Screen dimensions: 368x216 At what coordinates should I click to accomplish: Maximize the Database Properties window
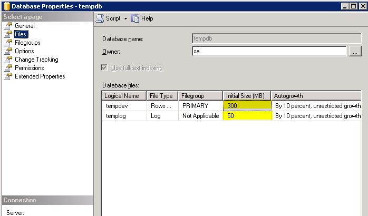coord(353,6)
